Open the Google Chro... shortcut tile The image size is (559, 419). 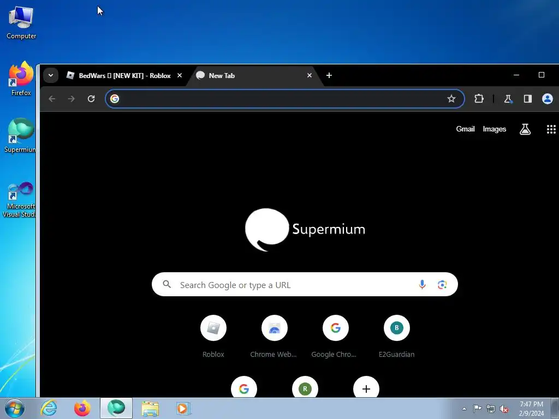(x=335, y=337)
